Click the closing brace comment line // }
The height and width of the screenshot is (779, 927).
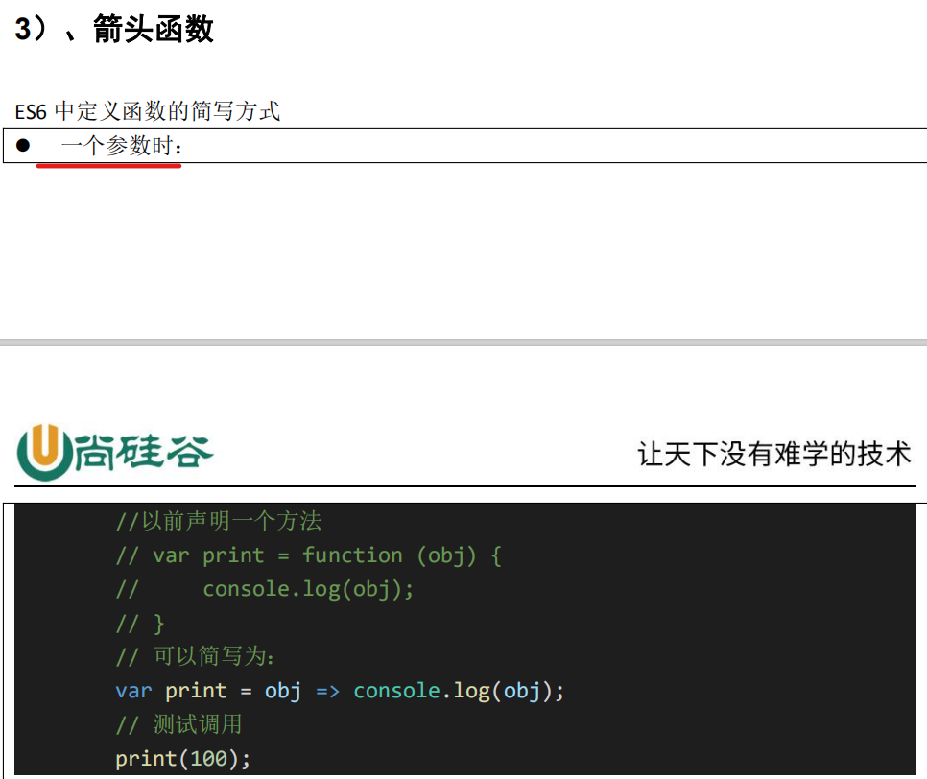[141, 624]
